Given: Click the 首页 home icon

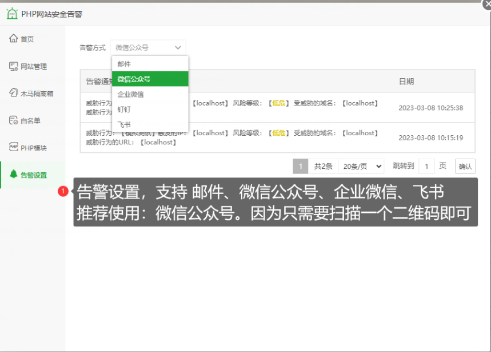Looking at the screenshot, I should (x=14, y=39).
